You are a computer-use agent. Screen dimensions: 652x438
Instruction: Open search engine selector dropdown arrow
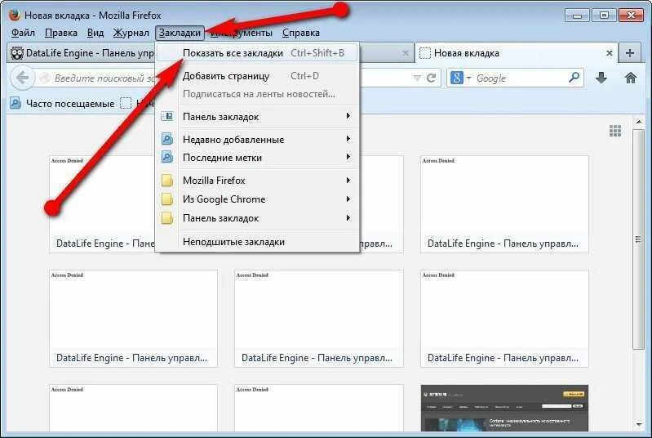(x=468, y=78)
